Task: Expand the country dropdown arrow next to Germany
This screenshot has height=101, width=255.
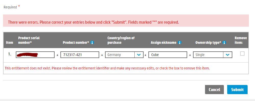Action: pyautogui.click(x=139, y=55)
